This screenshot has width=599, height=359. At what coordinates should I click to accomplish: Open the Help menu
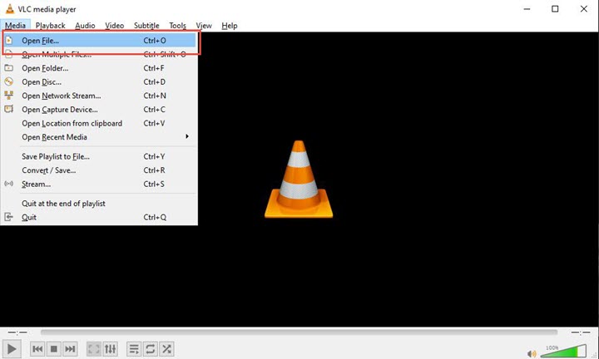click(230, 26)
